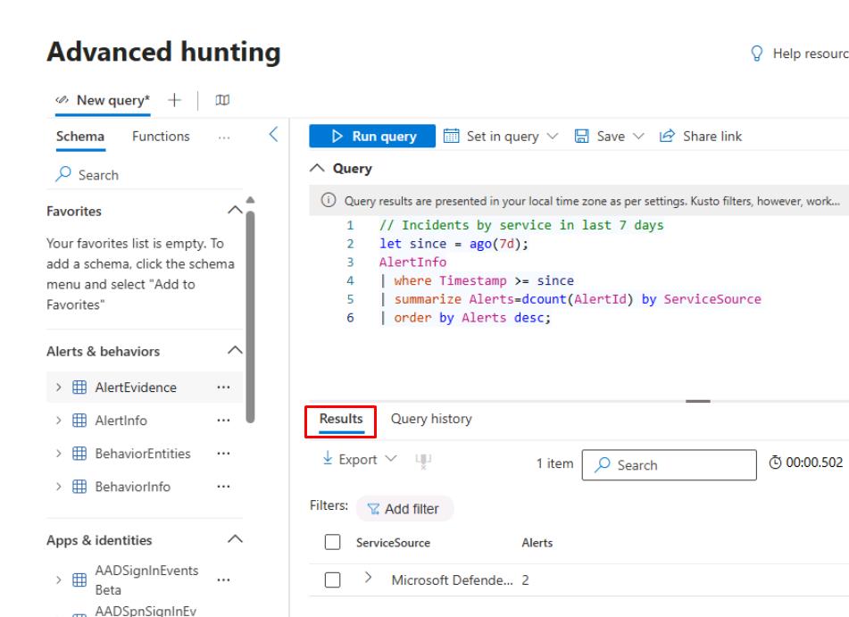Click the book icon beside new tab
This screenshot has width=849, height=617.
222,101
